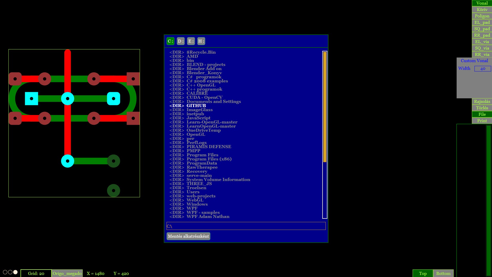
Task: Pick the EL_pad tool
Action: click(482, 22)
